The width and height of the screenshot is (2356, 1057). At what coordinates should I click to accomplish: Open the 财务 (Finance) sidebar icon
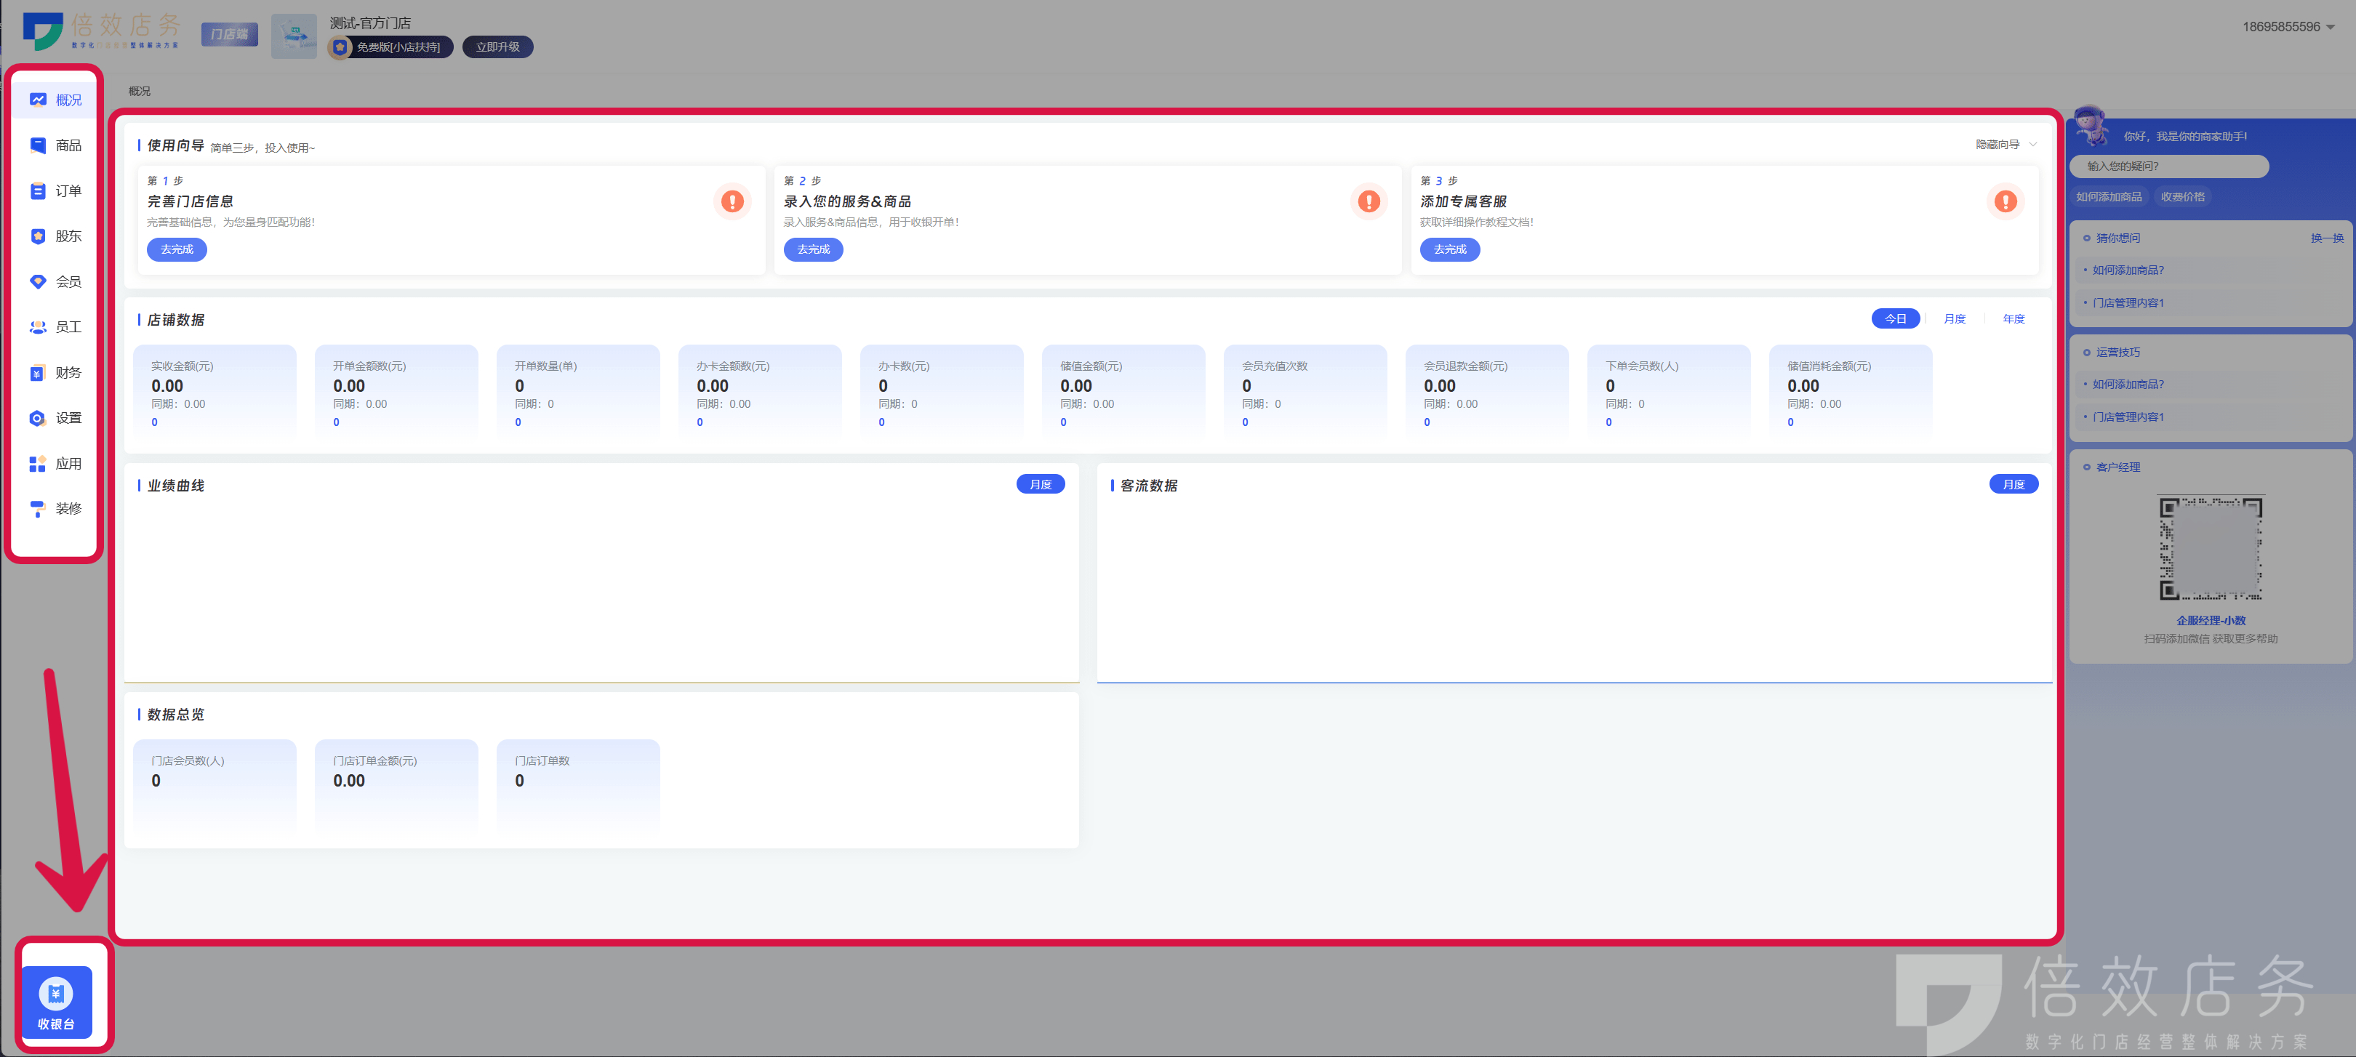pos(38,372)
